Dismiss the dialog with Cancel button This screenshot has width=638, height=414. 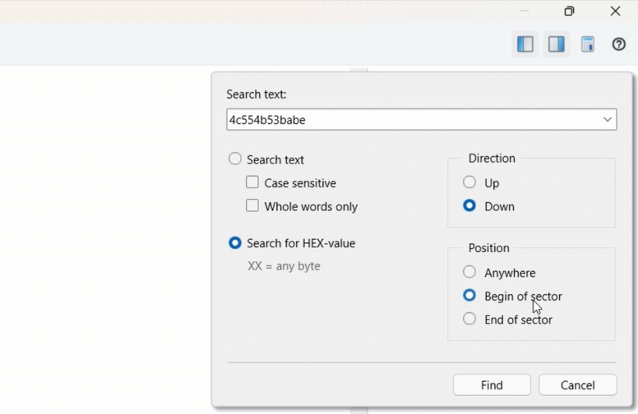(x=578, y=384)
